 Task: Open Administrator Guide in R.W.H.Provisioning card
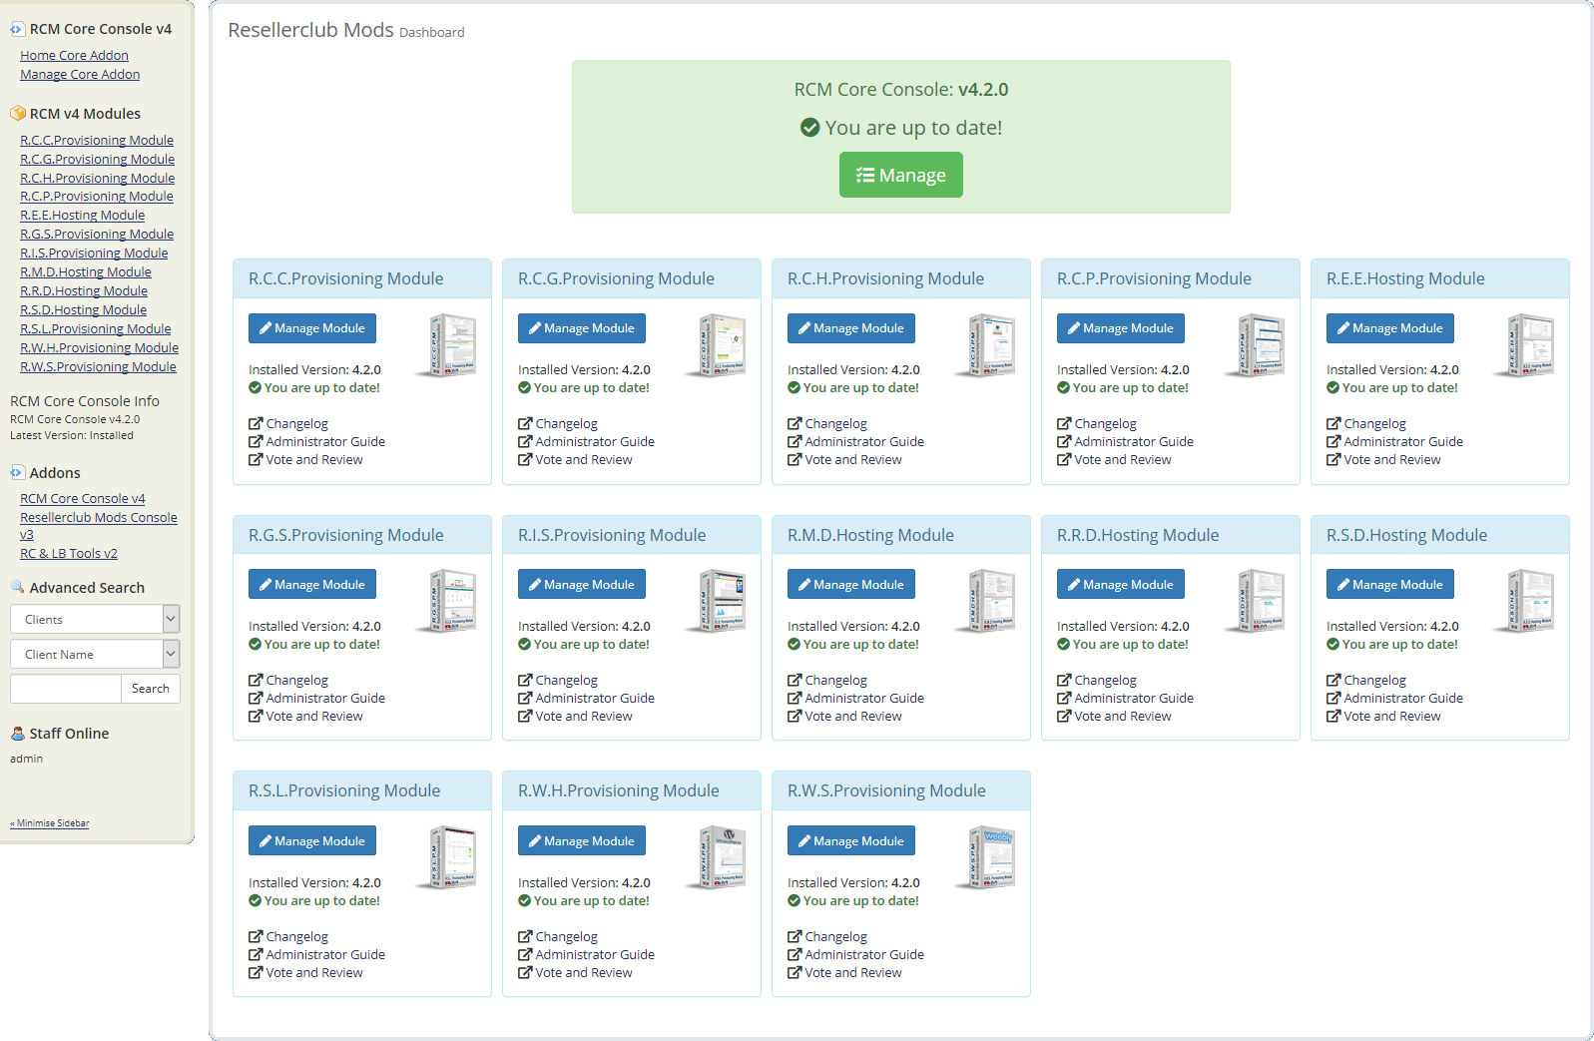point(595,954)
